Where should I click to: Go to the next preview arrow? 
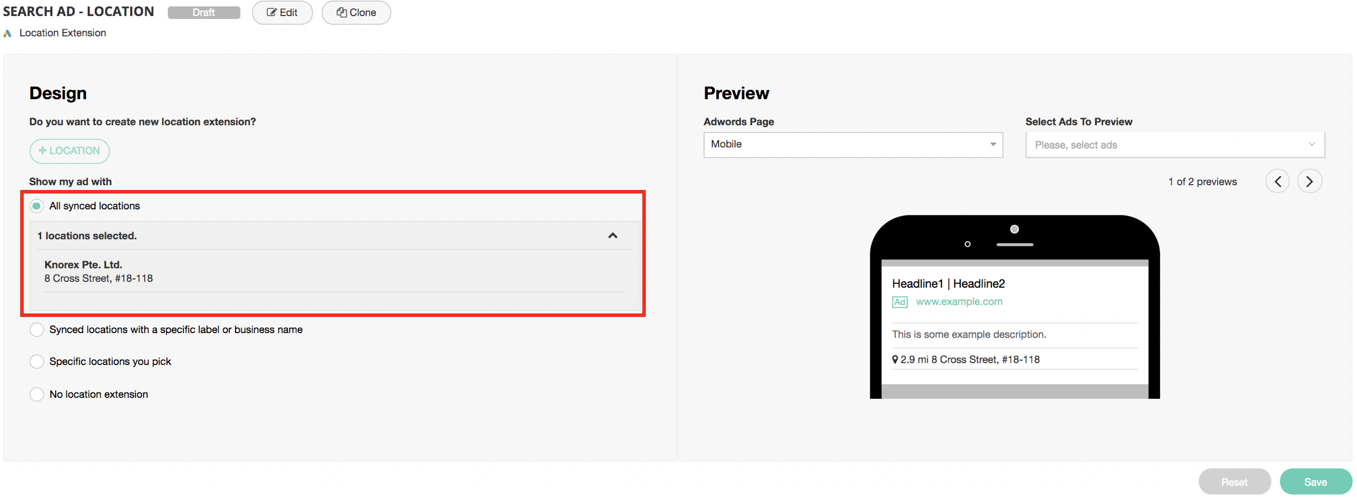[1309, 181]
